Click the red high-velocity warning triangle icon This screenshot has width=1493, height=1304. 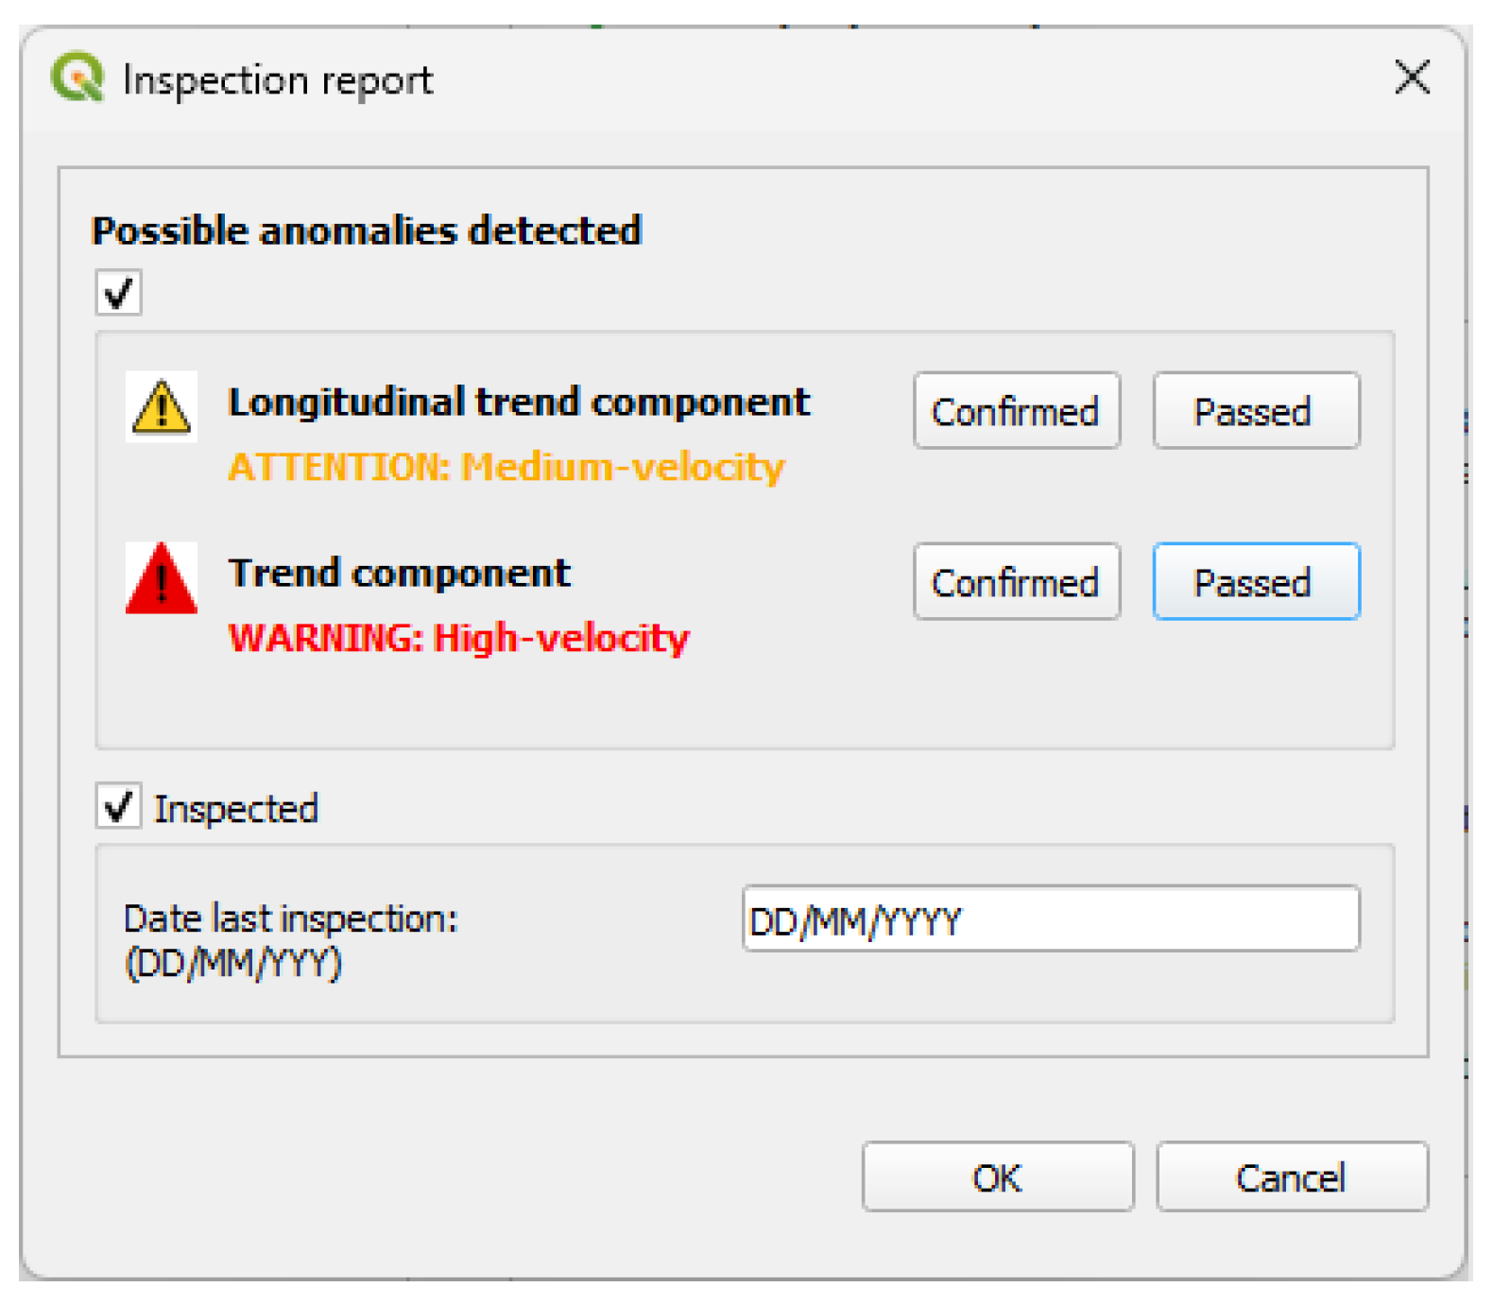[x=161, y=580]
